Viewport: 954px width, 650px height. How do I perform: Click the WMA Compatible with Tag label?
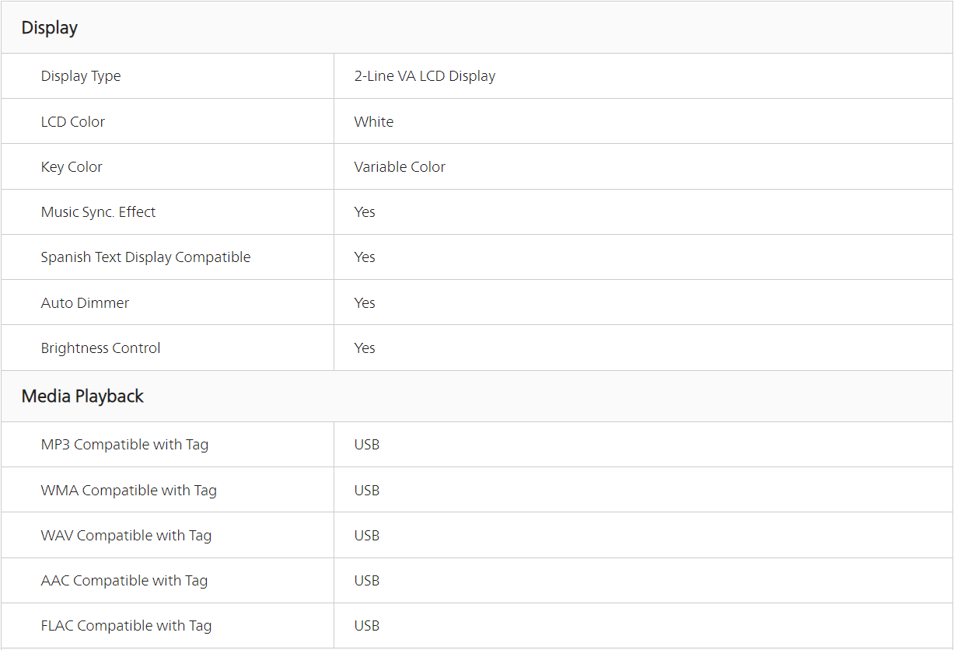(x=128, y=491)
